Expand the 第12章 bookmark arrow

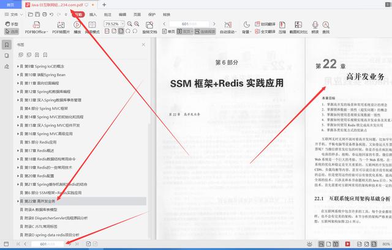18,92
